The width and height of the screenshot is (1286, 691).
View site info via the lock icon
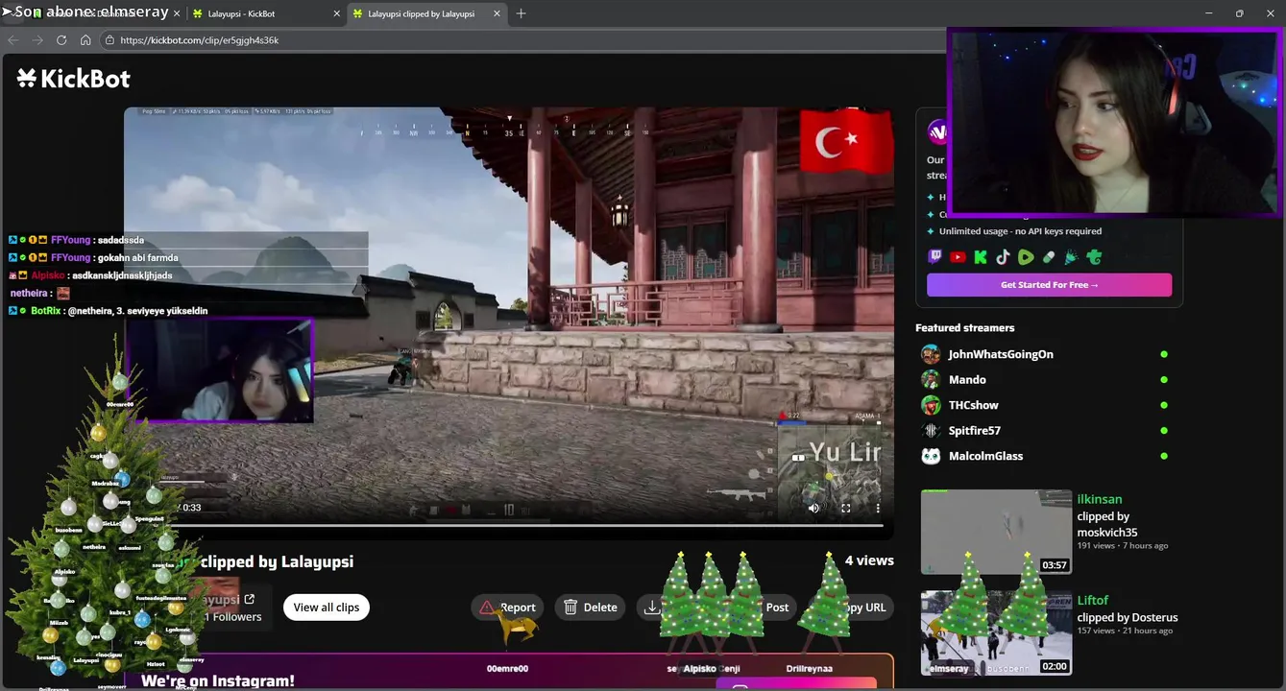click(x=109, y=40)
